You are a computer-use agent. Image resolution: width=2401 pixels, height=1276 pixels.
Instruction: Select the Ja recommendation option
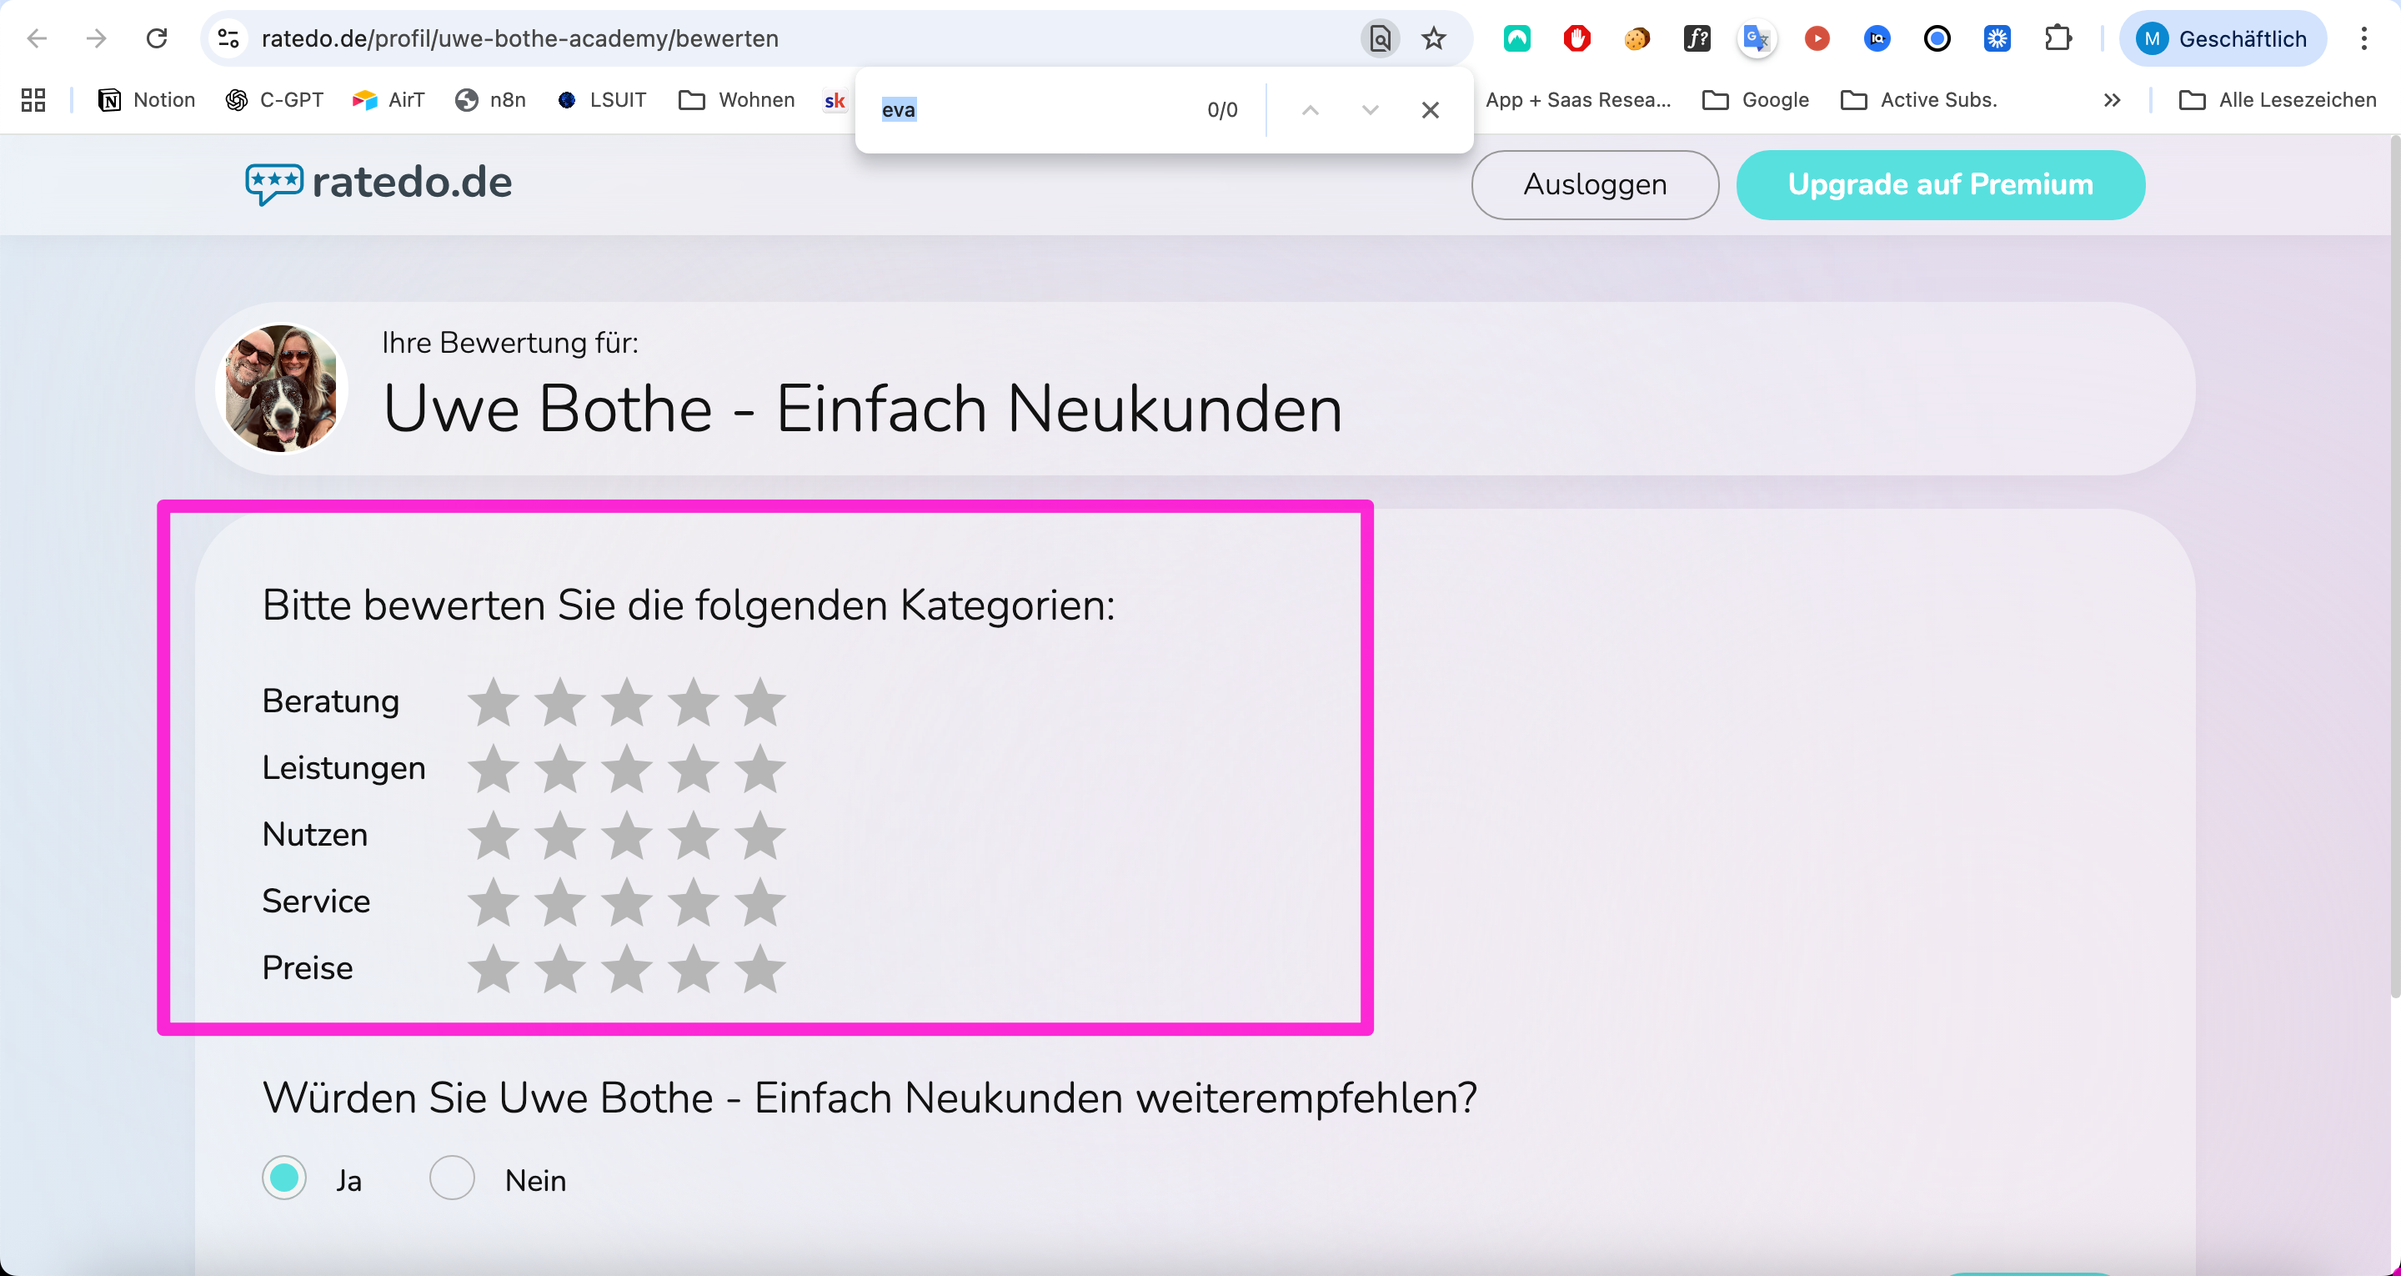(284, 1178)
